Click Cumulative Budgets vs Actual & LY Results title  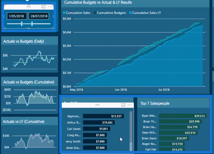click(98, 2)
